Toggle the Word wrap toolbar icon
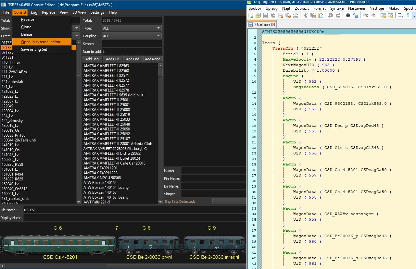Viewport: 416px width, 269px height. 400,15
